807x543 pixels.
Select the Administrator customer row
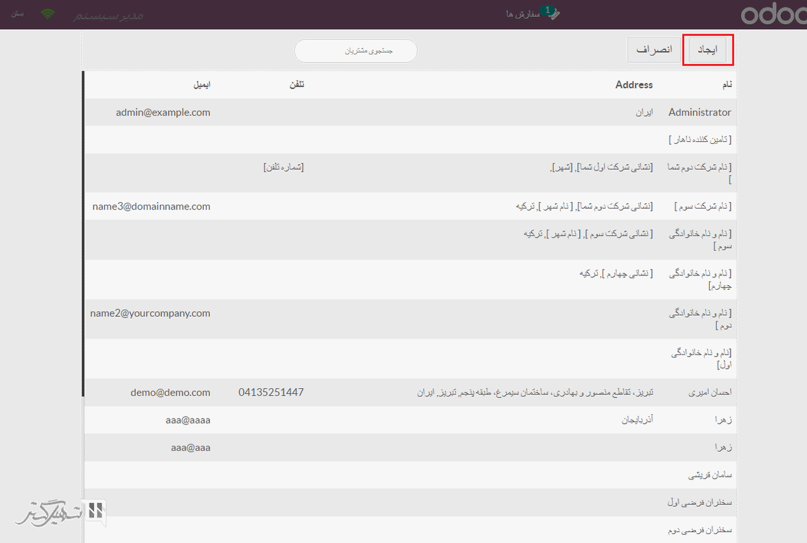[699, 112]
